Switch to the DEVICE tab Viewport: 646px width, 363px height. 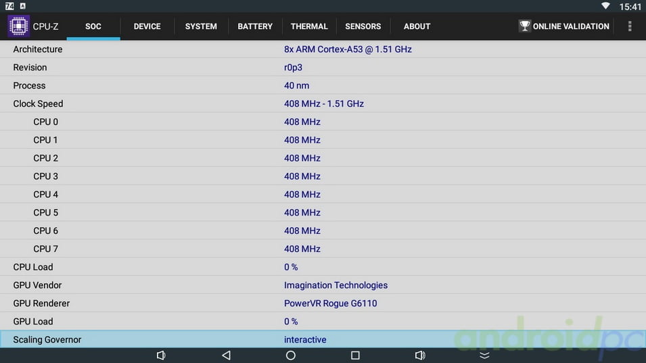(x=147, y=26)
